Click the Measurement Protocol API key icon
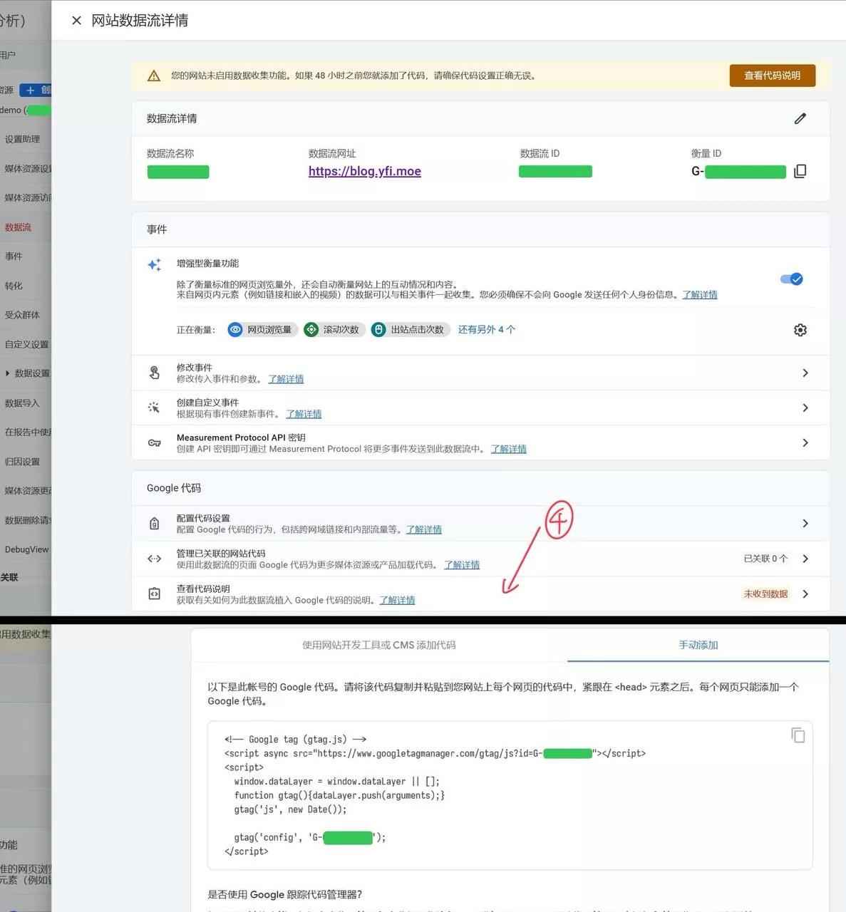846x912 pixels. click(154, 442)
